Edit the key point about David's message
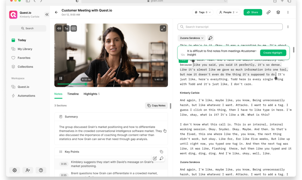302x180 pixels. 155,158
